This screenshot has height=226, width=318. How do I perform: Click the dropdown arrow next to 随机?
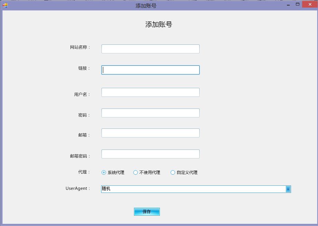pos(288,189)
